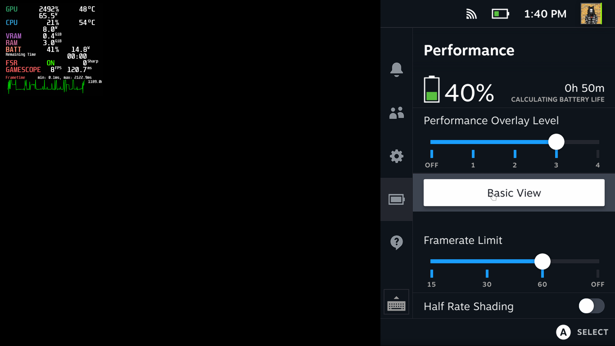Image resolution: width=615 pixels, height=346 pixels.
Task: Toggle the Half Rate Shading switch
Action: [591, 306]
